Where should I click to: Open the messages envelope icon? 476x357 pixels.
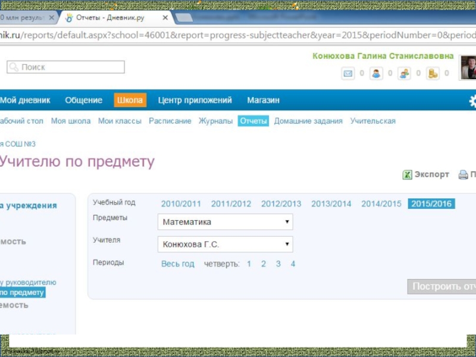tap(347, 74)
